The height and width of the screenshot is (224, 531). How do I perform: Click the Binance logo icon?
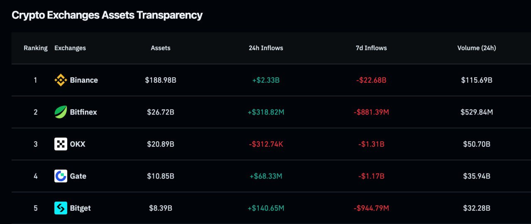pos(61,80)
